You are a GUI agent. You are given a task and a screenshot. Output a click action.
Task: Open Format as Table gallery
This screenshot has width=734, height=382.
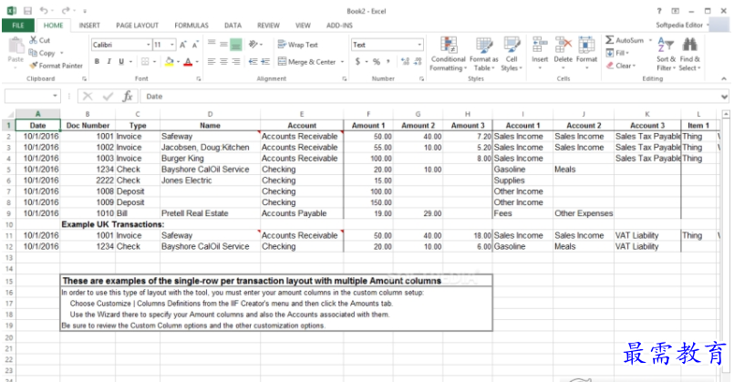483,54
